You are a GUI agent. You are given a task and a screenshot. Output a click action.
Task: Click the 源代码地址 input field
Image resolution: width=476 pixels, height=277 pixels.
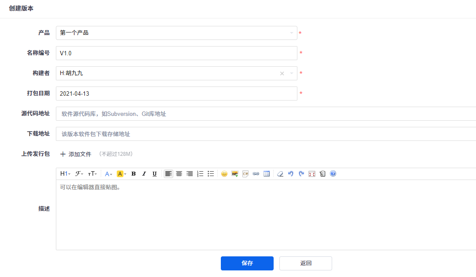[266, 114]
